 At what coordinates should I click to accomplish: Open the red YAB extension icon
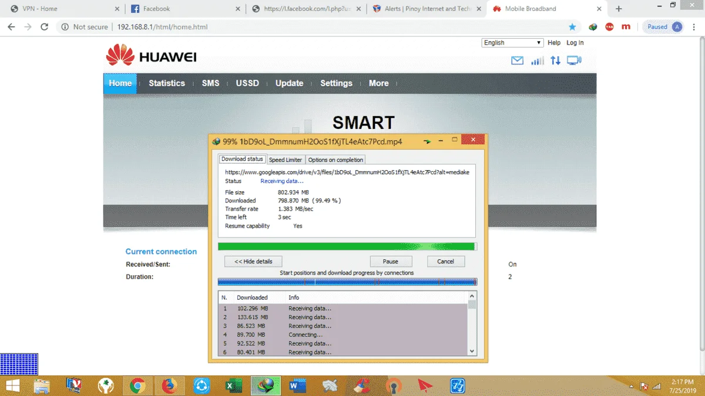tap(609, 27)
